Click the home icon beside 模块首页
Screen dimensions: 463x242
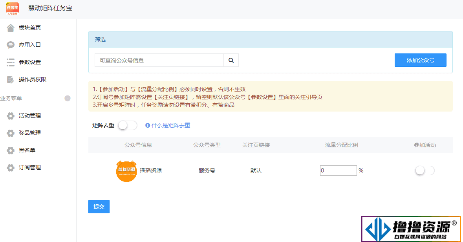(x=10, y=28)
